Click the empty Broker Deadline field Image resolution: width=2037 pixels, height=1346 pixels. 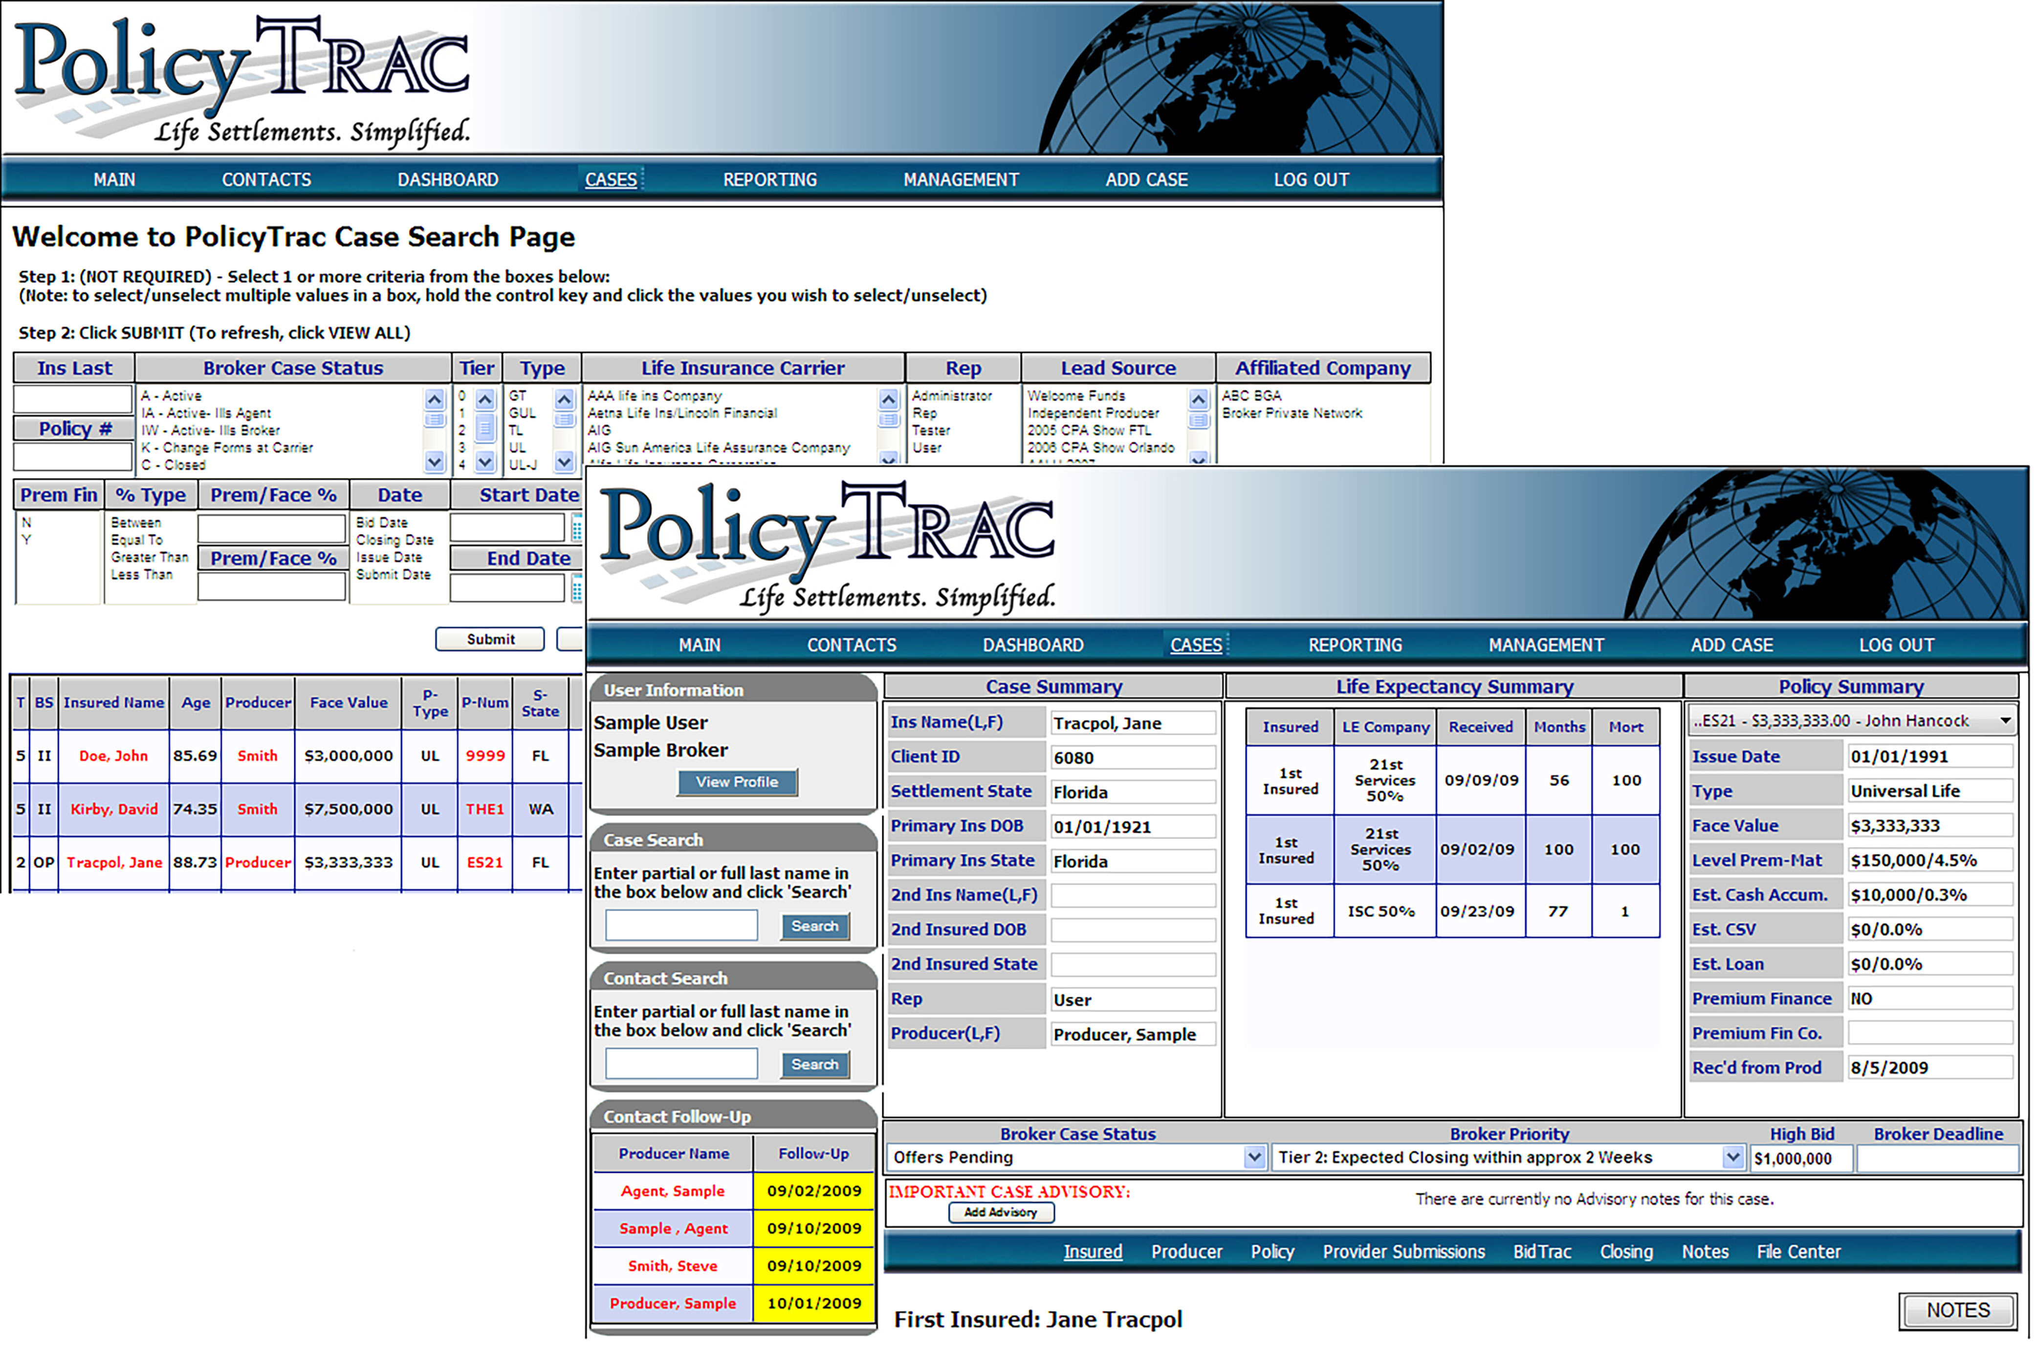(x=1937, y=1159)
